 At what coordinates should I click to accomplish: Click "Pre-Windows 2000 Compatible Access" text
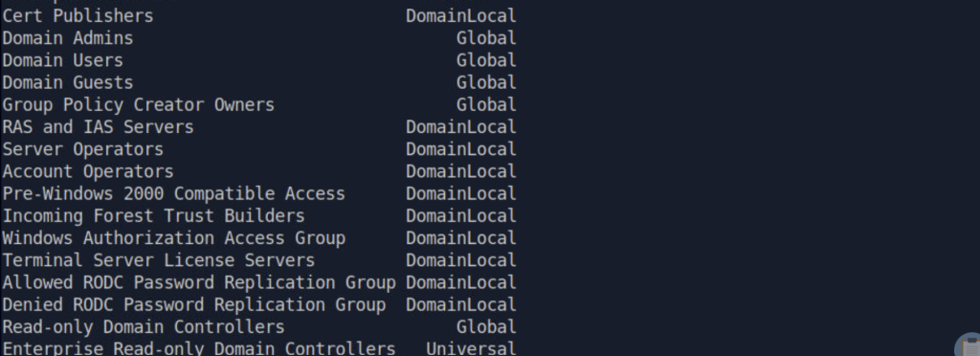(x=173, y=193)
